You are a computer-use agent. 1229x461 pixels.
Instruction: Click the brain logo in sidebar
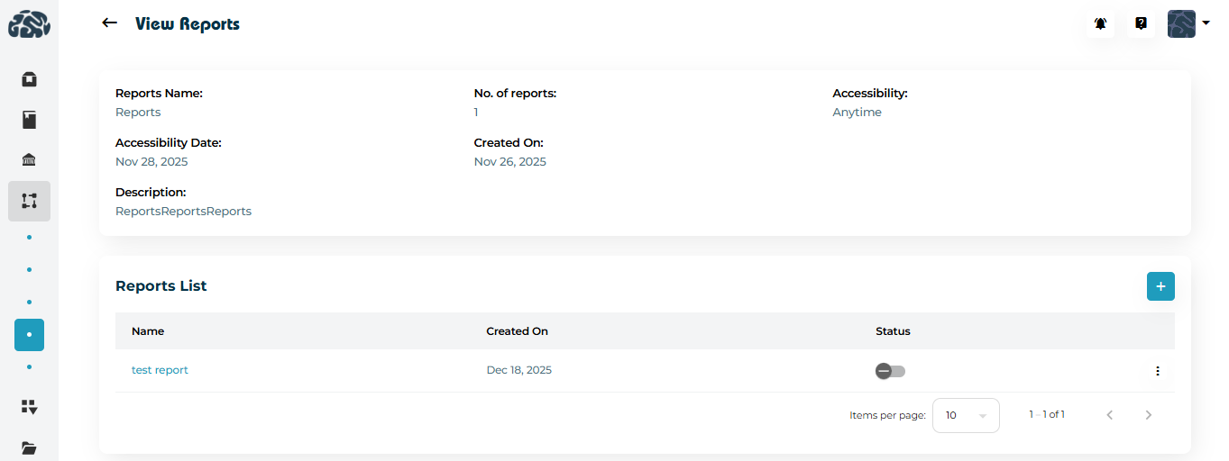29,24
